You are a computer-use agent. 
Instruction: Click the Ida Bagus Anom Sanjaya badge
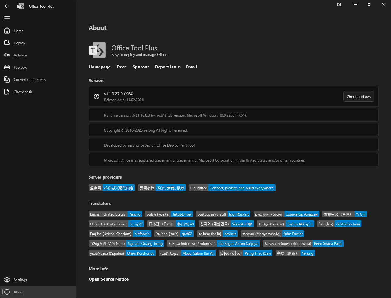(213, 243)
